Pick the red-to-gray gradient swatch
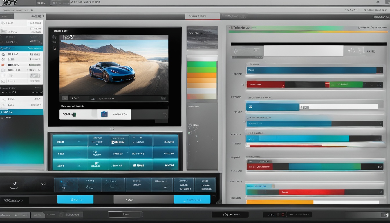390x223 pixels. pyautogui.click(x=202, y=96)
